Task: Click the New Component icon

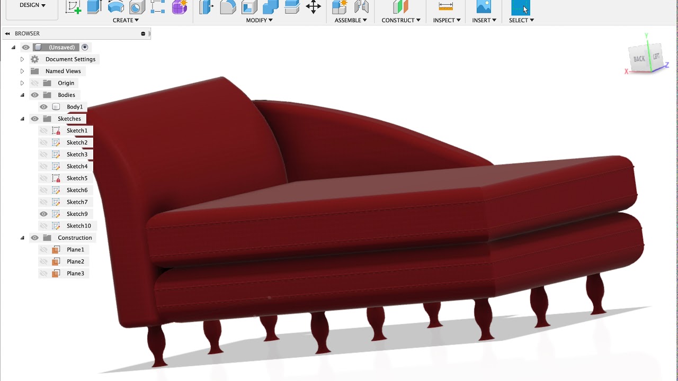Action: [x=340, y=7]
